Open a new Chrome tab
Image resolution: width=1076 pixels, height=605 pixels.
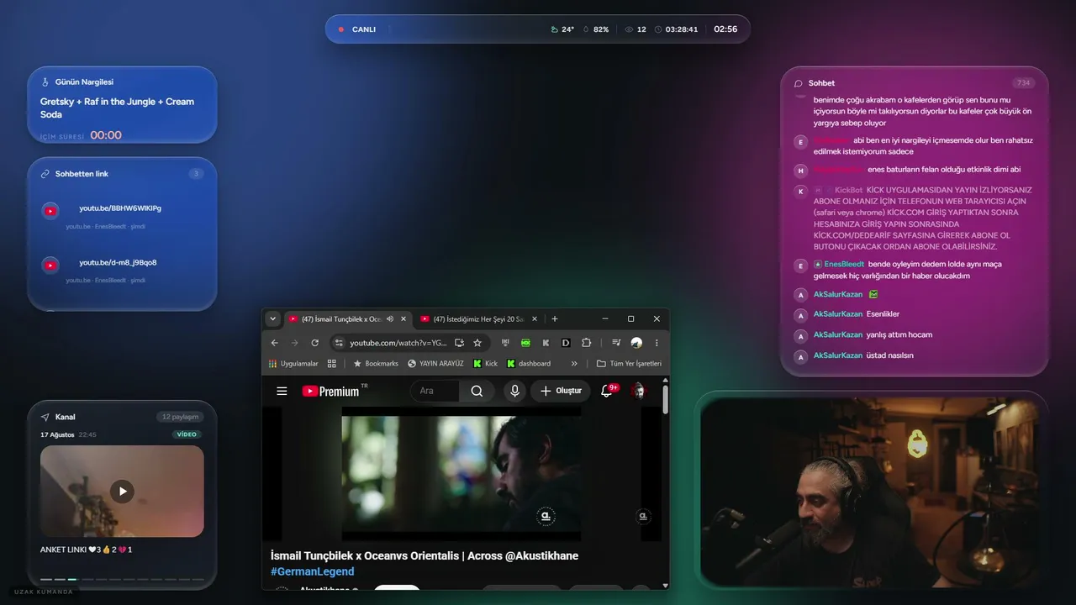point(555,319)
